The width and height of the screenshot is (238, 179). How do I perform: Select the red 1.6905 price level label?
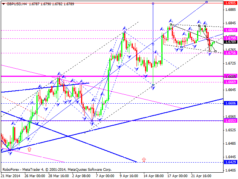tap(230, 2)
